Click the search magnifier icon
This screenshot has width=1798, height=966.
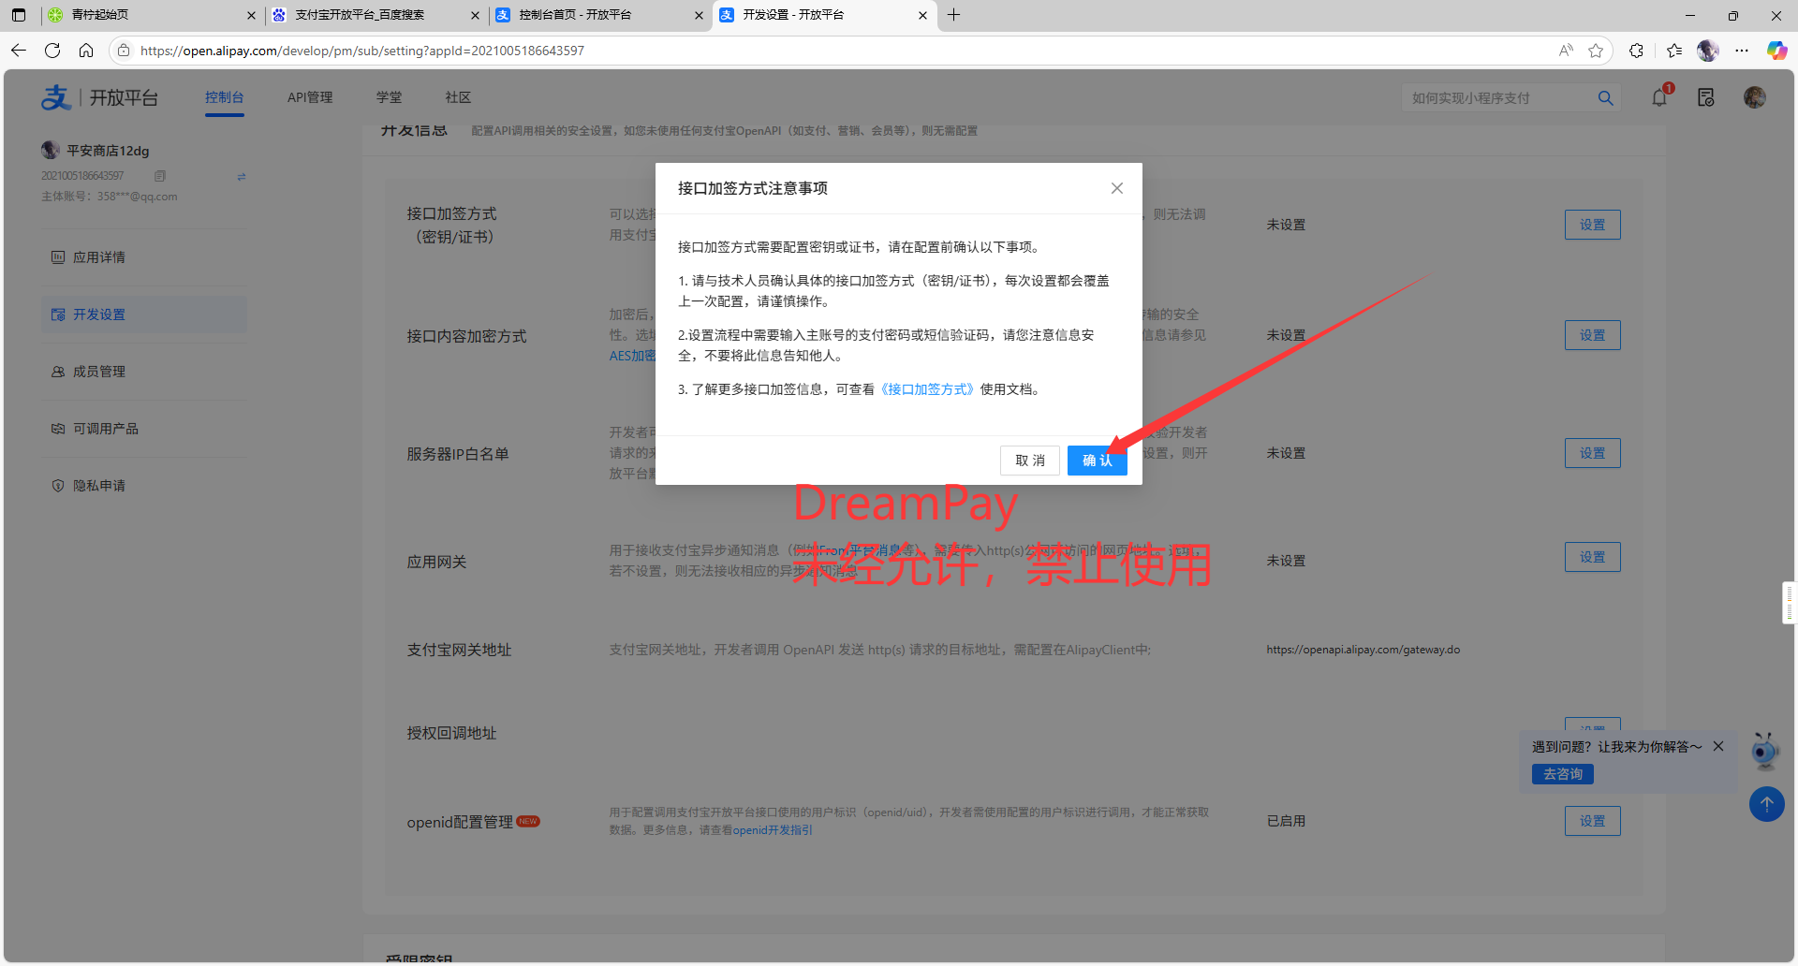1605,98
